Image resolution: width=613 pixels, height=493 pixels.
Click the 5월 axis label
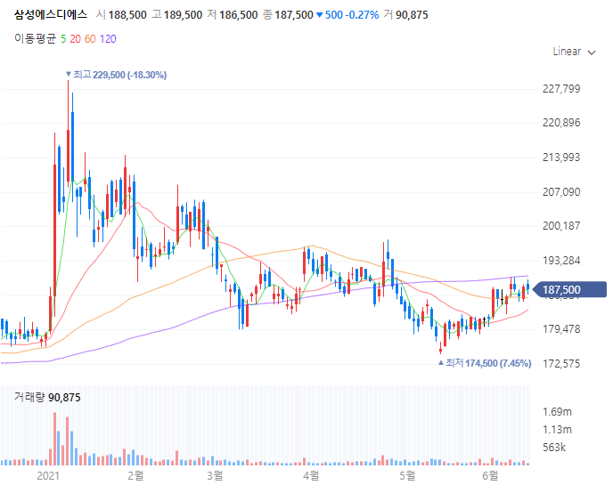407,475
